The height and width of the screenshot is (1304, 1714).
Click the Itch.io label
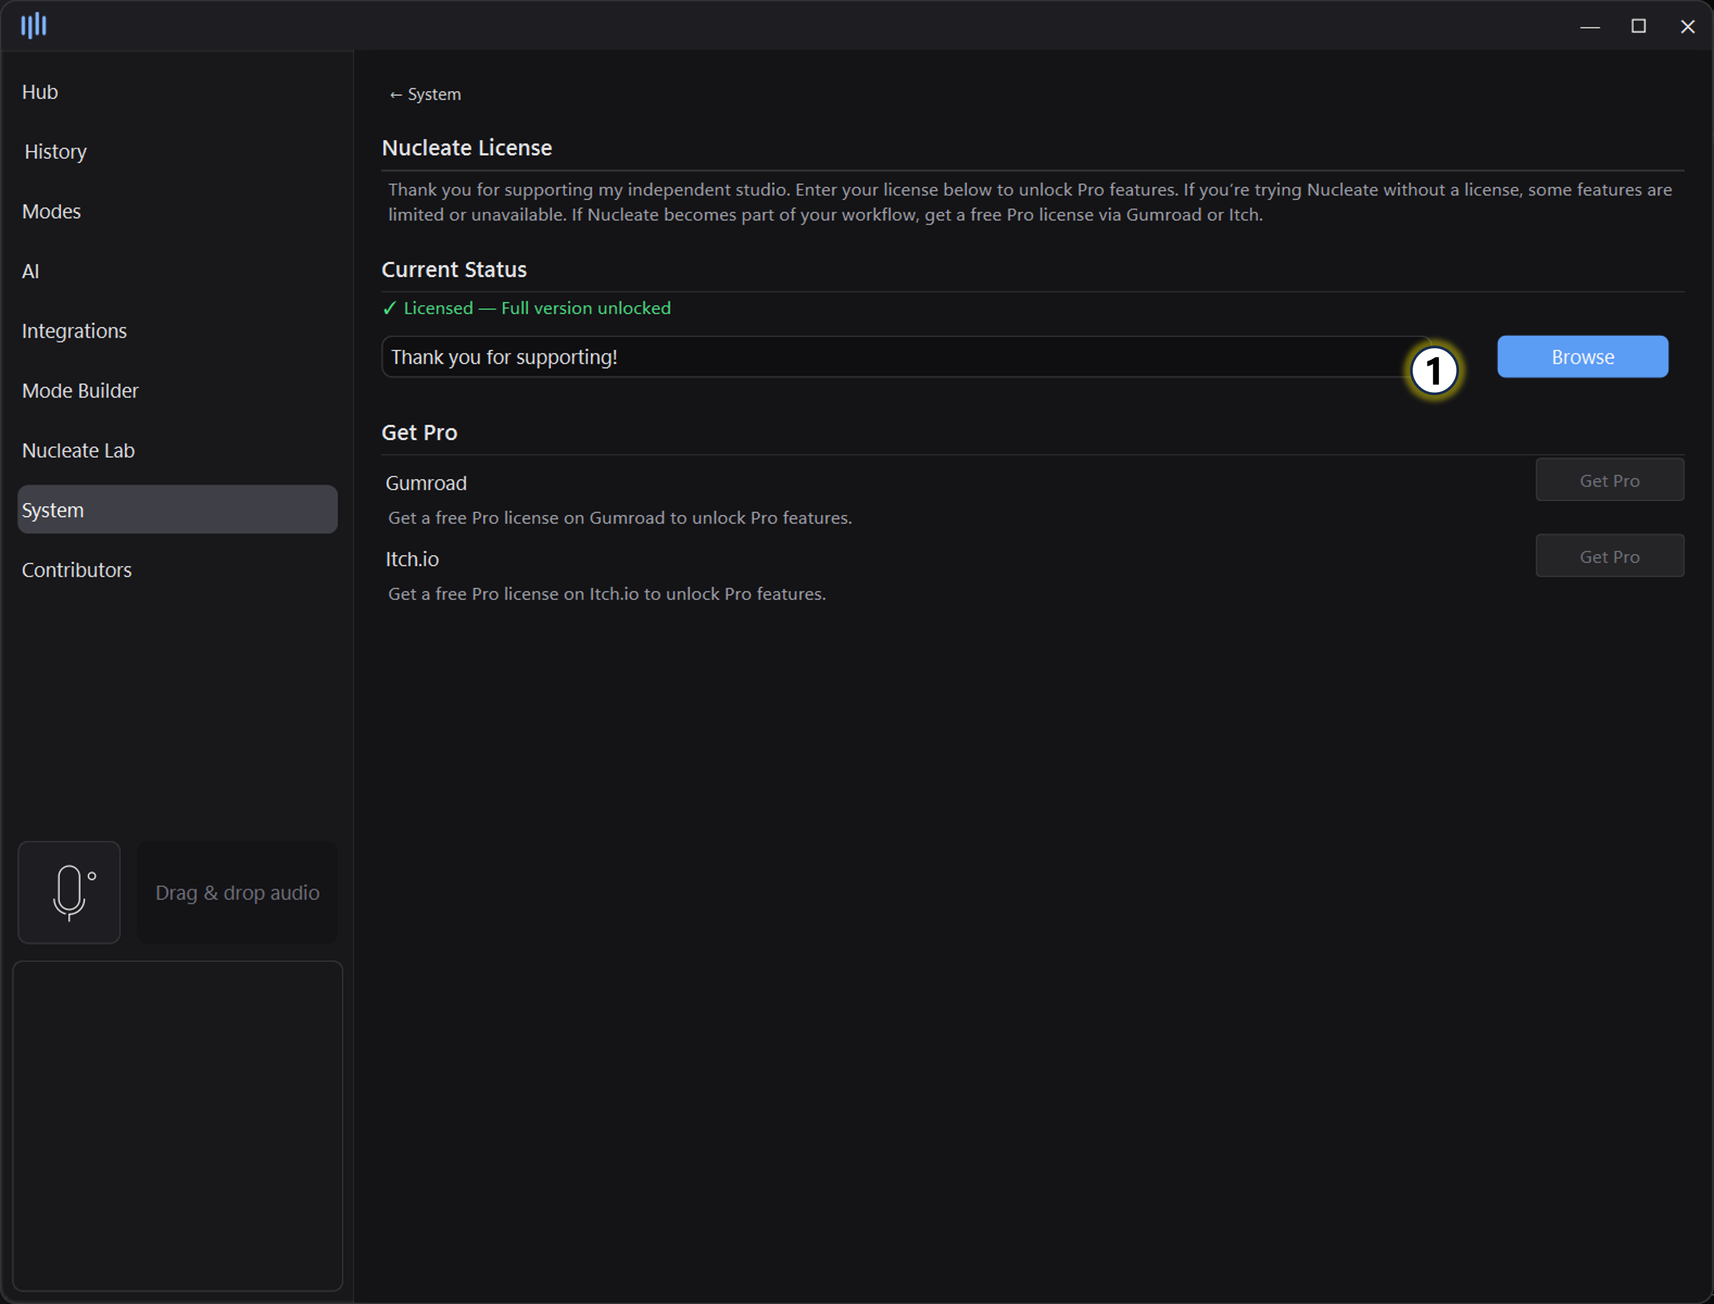tap(412, 560)
